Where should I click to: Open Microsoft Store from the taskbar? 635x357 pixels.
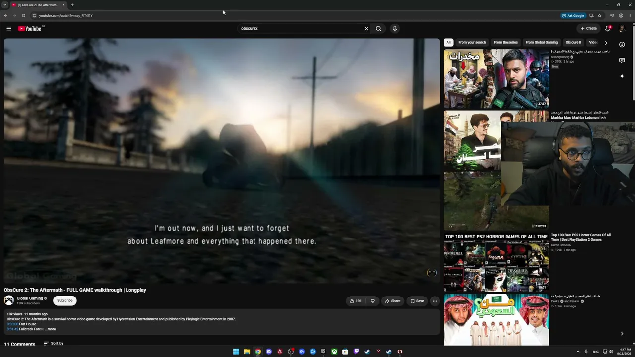345,352
